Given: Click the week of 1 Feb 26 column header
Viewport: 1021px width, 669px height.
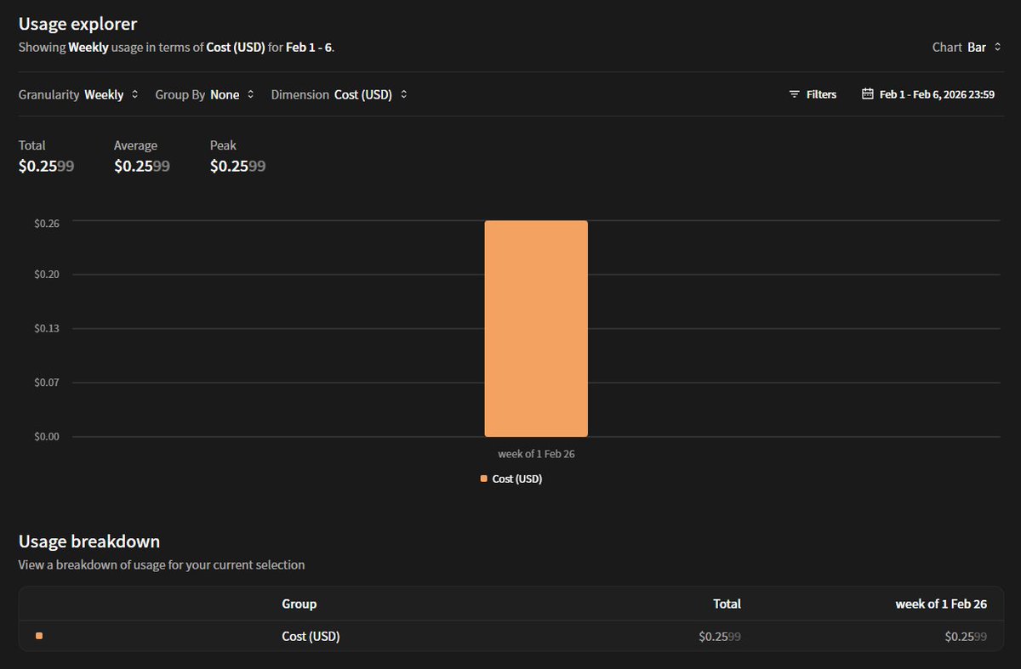Looking at the screenshot, I should point(940,604).
